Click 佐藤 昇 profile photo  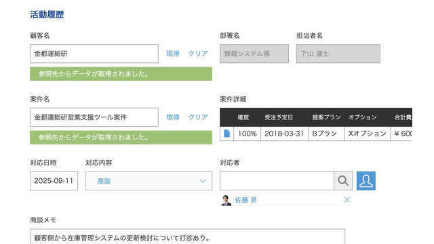tap(226, 200)
